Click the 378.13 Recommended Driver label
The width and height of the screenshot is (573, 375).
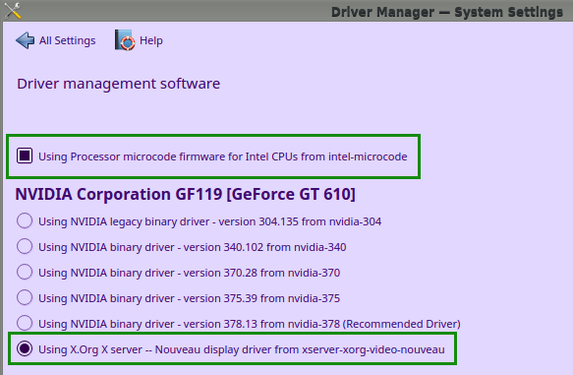tap(250, 324)
